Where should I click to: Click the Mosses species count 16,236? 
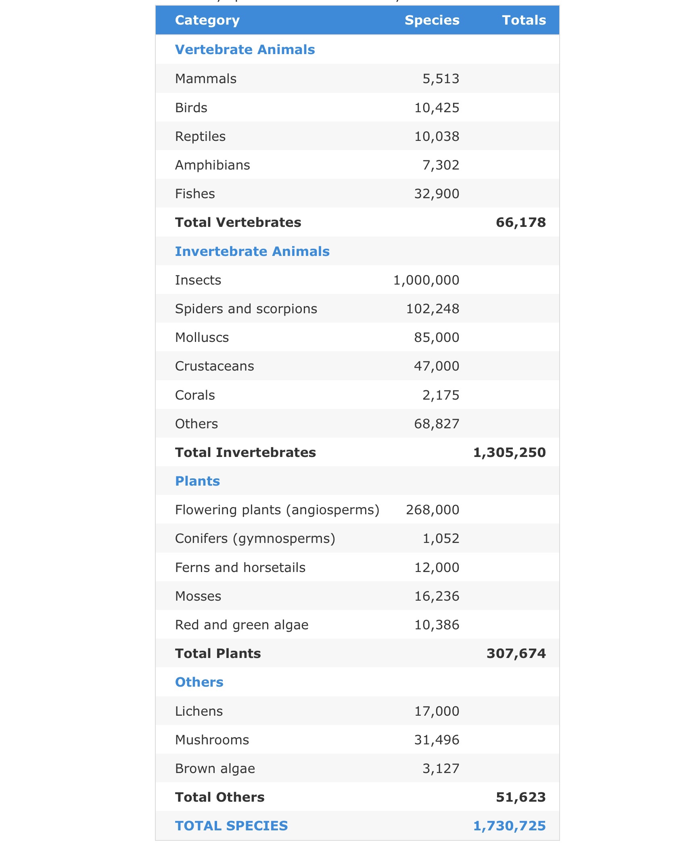[437, 596]
